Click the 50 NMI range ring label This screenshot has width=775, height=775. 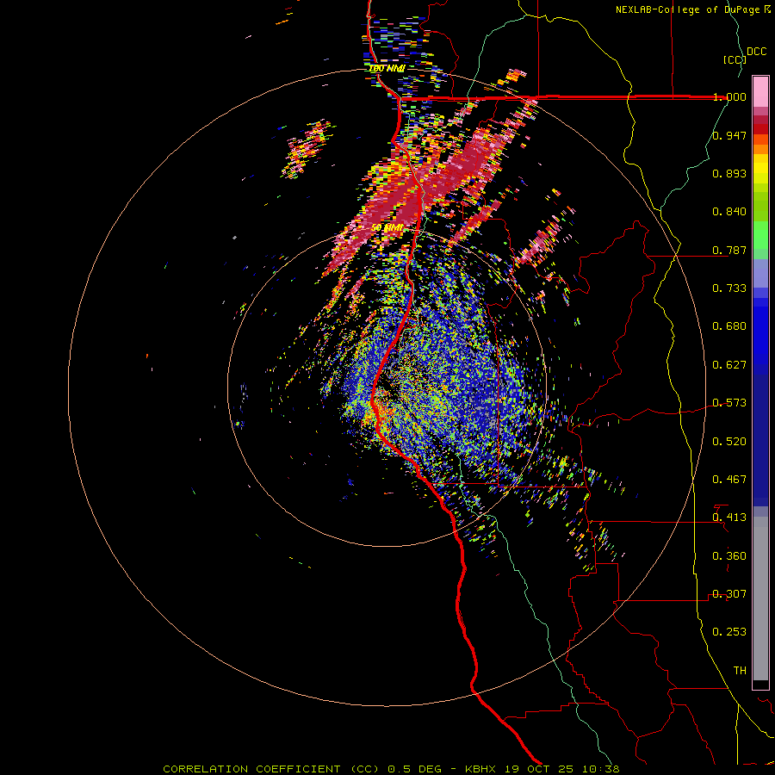pyautogui.click(x=387, y=228)
